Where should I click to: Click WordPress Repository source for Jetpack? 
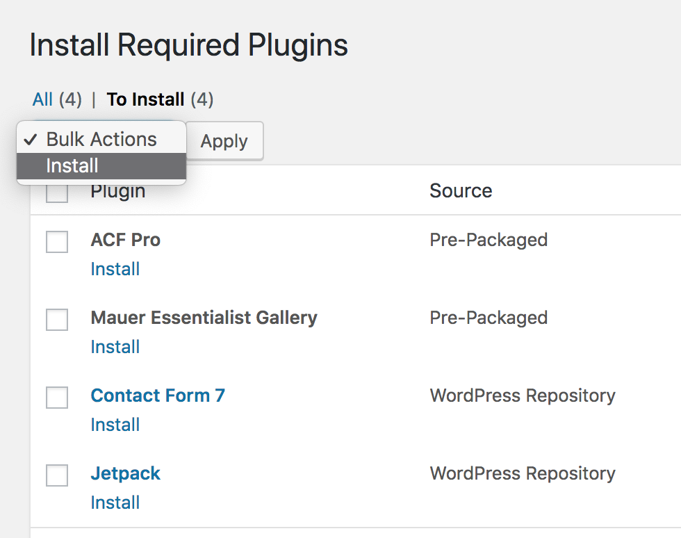523,473
